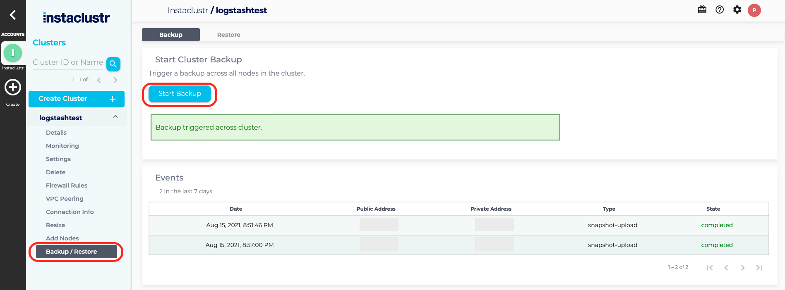Click the cluster search magnifier button
This screenshot has height=290, width=785.
coord(113,64)
